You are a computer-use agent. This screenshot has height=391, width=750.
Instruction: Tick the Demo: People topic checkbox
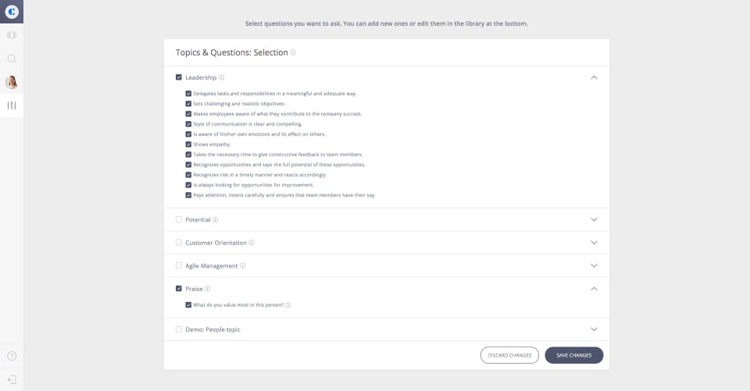(179, 329)
